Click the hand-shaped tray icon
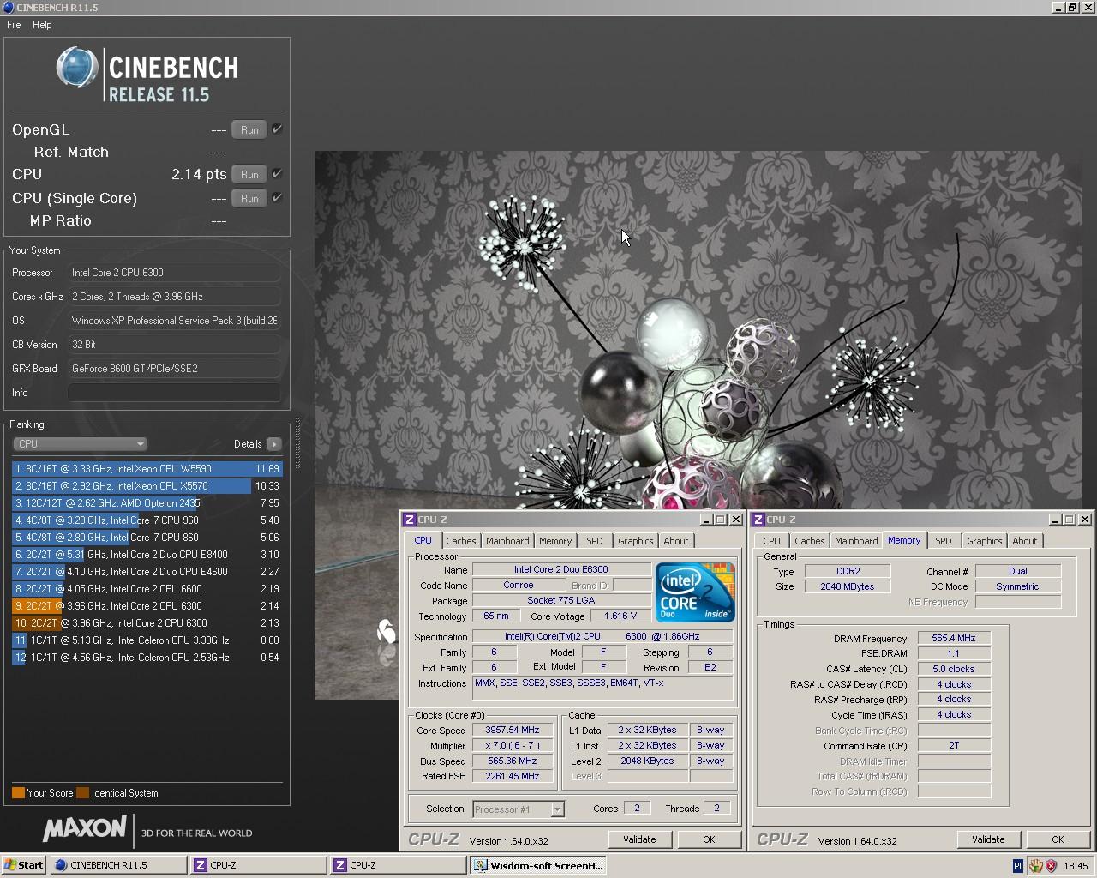Image resolution: width=1097 pixels, height=878 pixels. (x=1035, y=866)
